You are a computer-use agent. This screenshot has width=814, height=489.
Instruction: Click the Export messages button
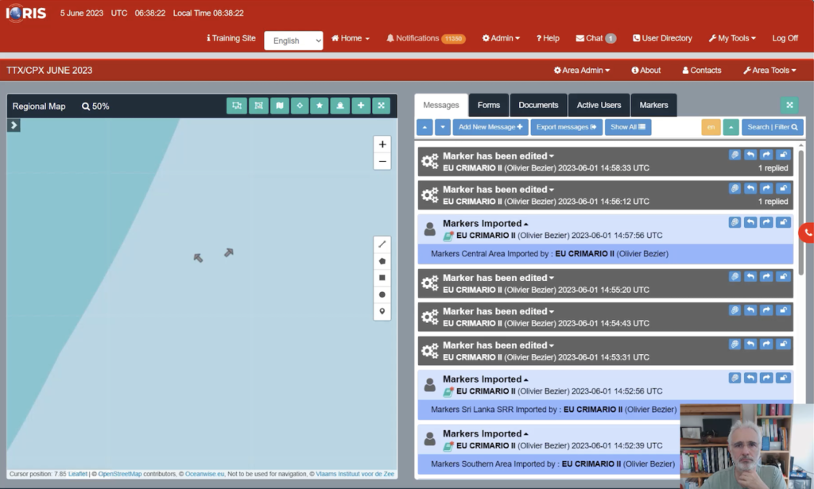[x=566, y=127]
